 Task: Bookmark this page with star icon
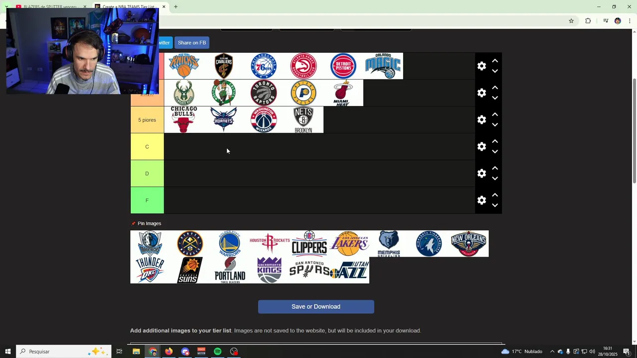point(571,21)
